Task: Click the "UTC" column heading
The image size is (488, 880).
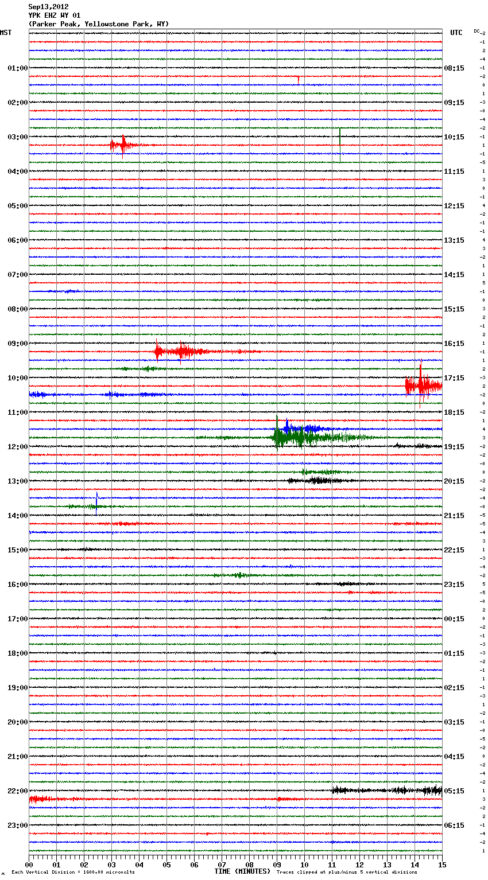Action: coord(456,33)
